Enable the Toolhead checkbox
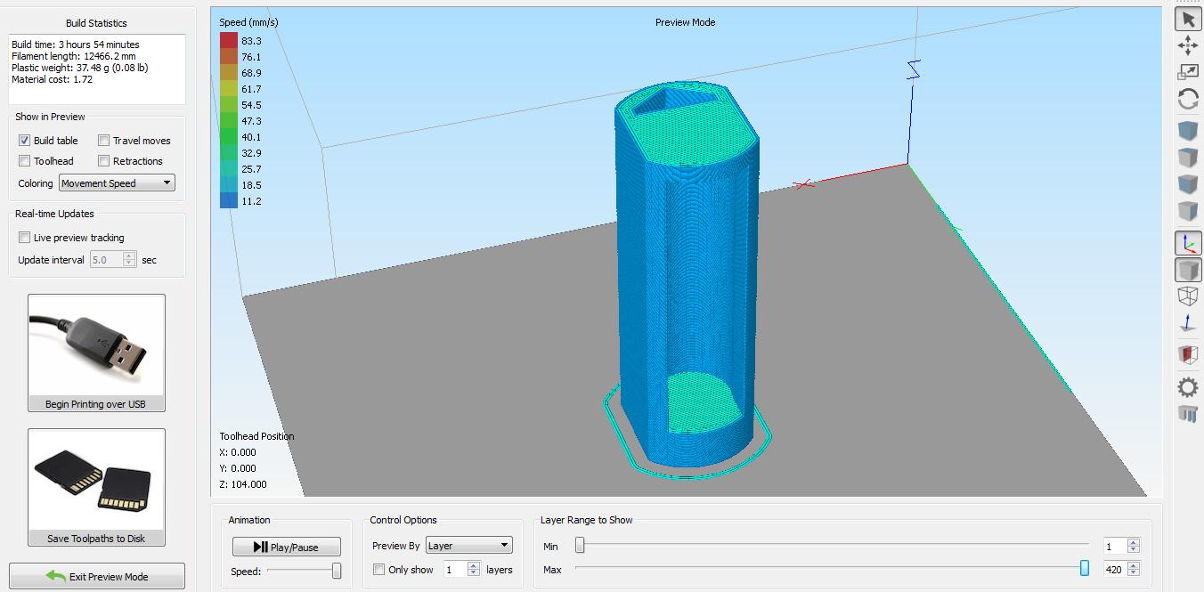This screenshot has width=1204, height=592. [x=25, y=161]
